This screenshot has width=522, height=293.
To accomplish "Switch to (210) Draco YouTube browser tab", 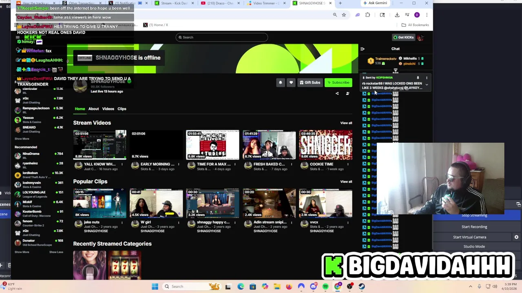I will click(220, 3).
